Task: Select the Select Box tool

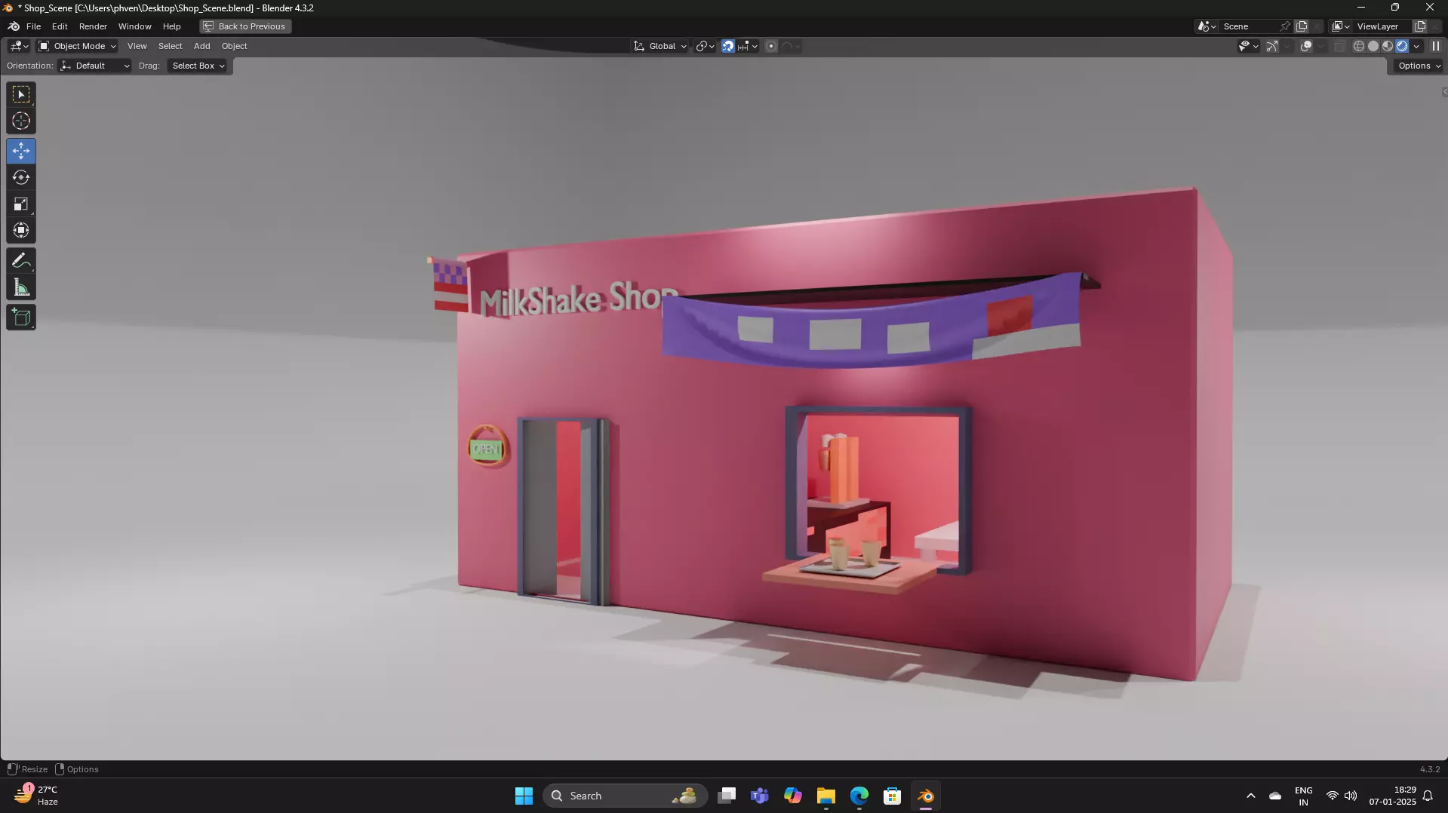Action: click(21, 94)
